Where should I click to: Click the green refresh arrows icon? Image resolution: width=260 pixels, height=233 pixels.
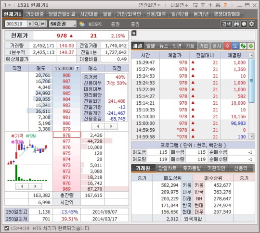coord(243,46)
